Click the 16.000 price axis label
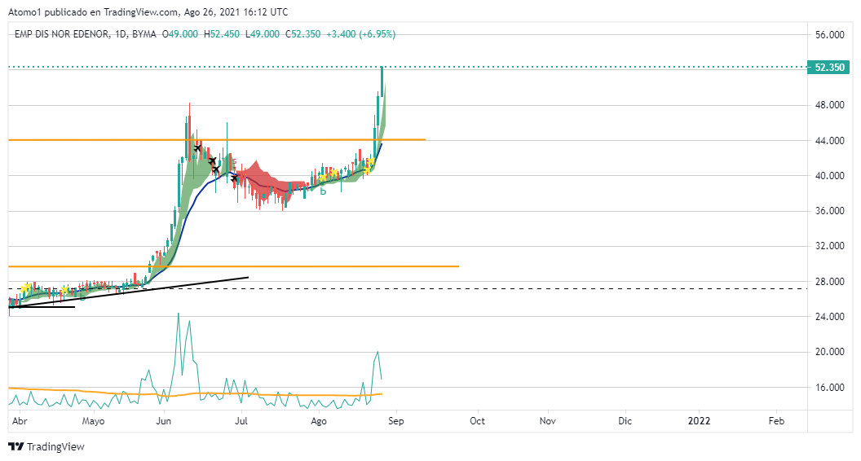 [828, 387]
